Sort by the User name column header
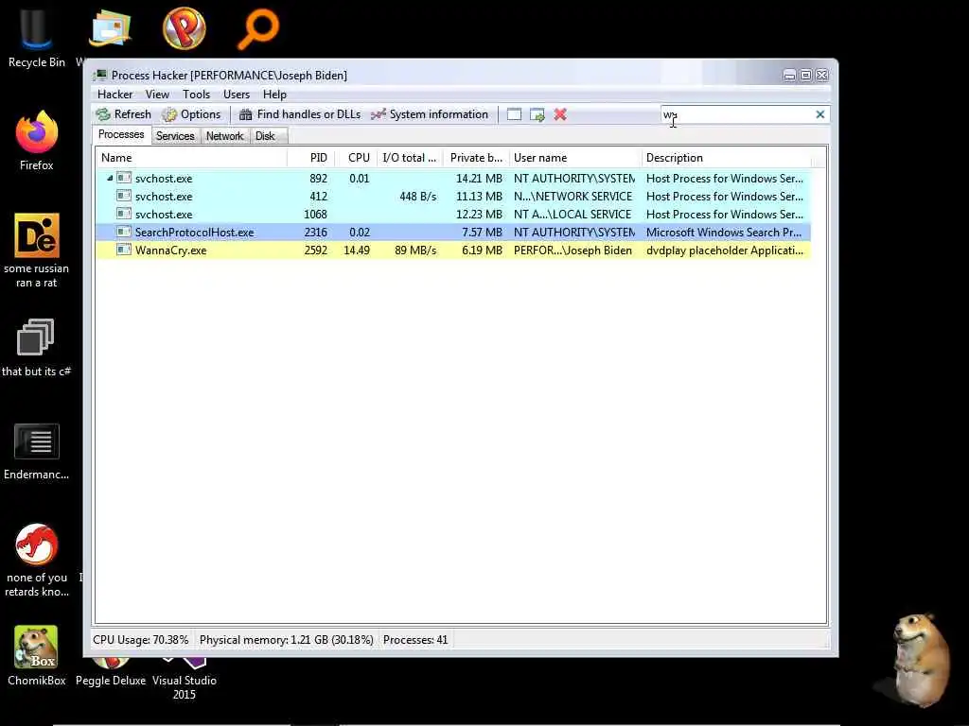 (576, 158)
